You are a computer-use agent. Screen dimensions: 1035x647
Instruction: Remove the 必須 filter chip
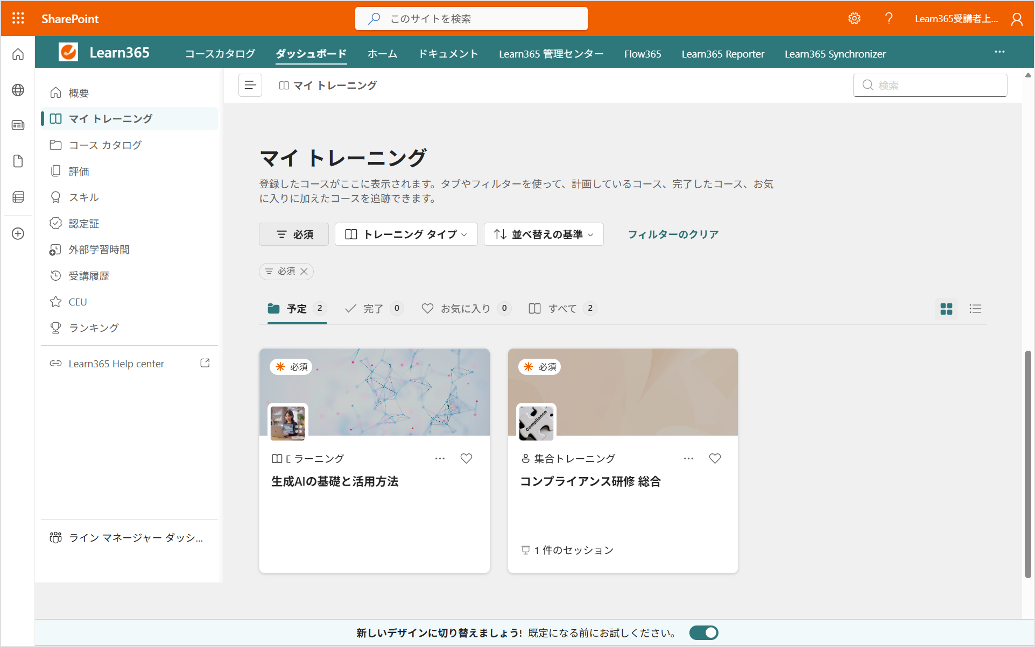tap(304, 271)
